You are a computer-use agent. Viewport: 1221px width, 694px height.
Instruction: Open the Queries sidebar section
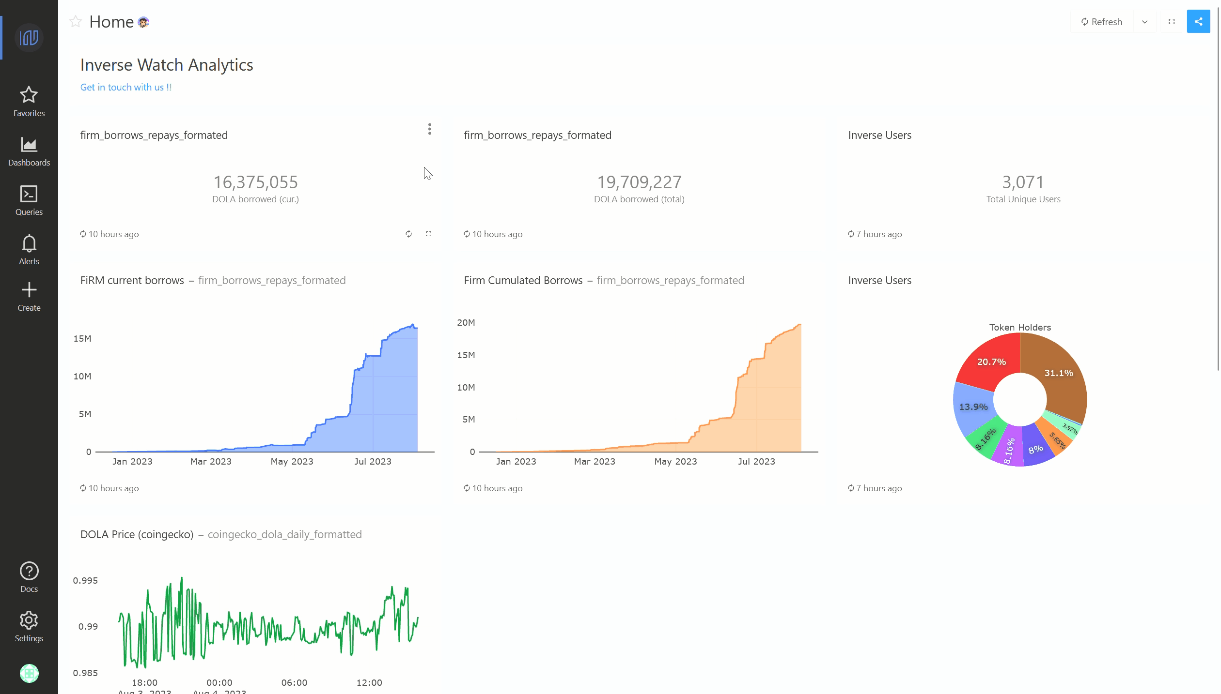point(29,200)
